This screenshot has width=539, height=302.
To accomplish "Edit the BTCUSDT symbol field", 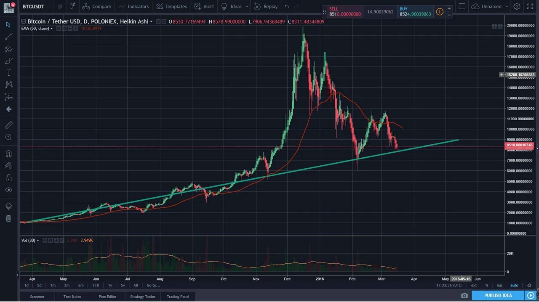I will pos(36,6).
